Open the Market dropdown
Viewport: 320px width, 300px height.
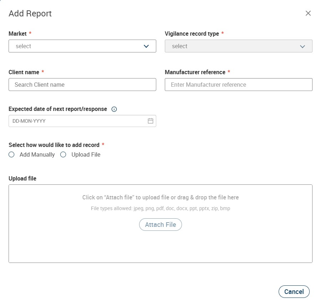[x=82, y=46]
